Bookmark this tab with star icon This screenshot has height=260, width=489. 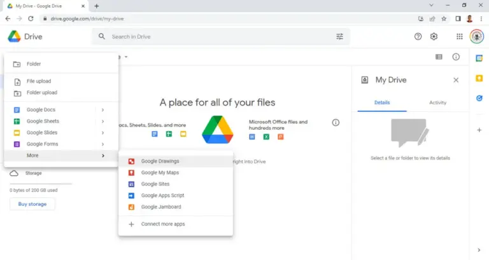[444, 18]
